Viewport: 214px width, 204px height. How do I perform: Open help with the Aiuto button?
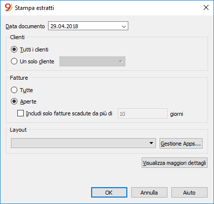[189, 193]
